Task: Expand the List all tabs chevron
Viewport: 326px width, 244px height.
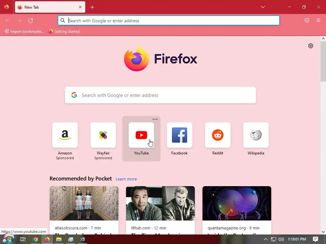Action: tap(263, 7)
